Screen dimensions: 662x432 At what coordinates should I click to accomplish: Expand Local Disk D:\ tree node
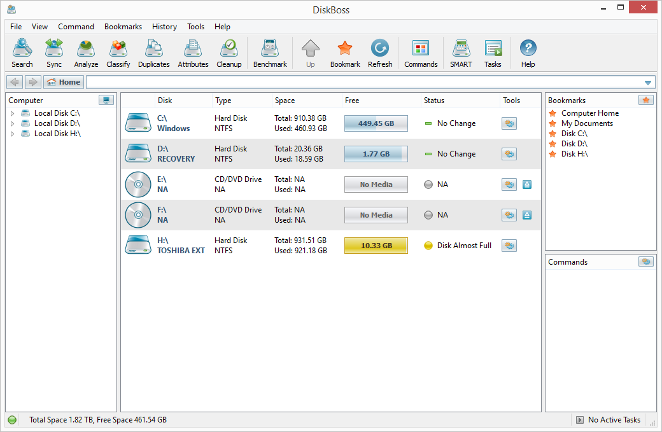click(x=12, y=123)
